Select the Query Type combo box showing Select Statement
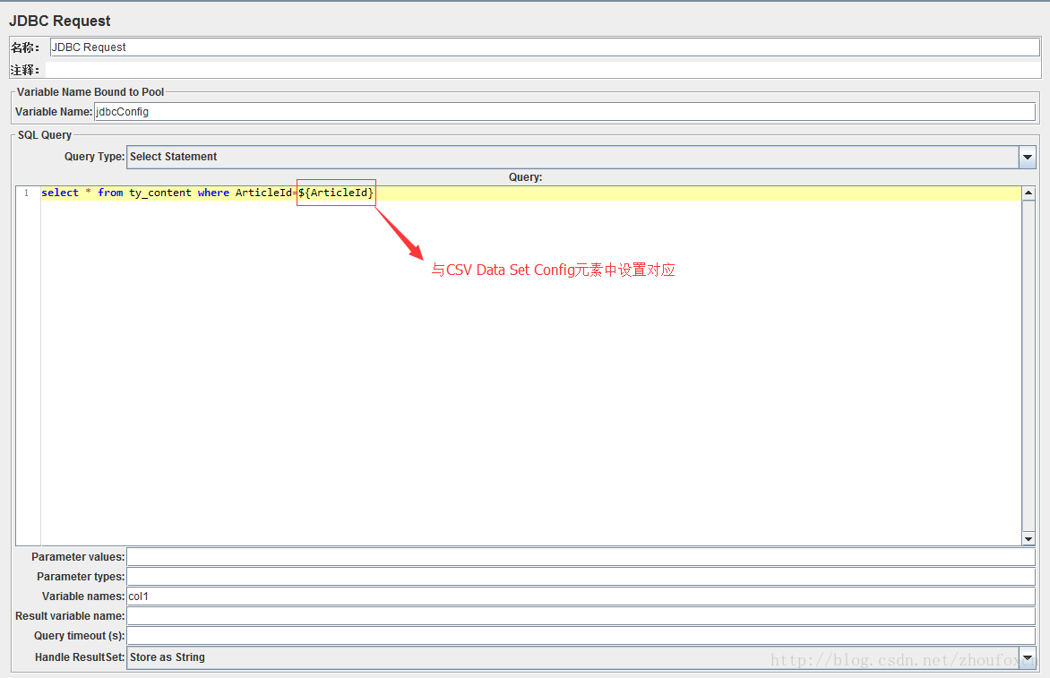The image size is (1050, 678). pos(581,158)
